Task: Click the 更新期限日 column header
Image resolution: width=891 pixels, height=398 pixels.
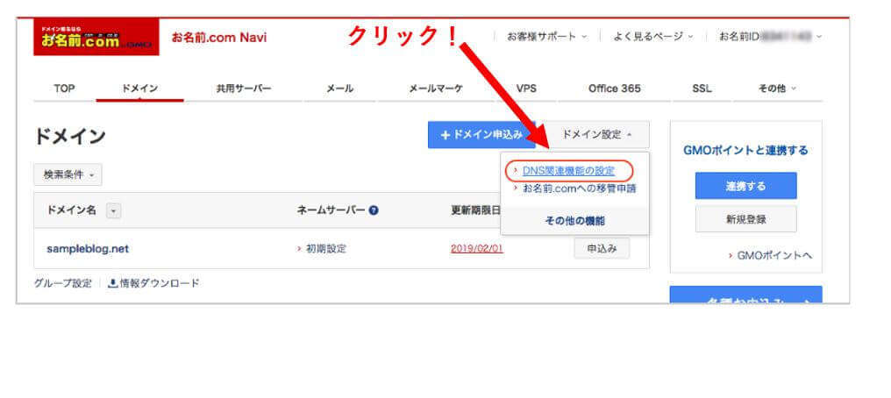Action: point(475,210)
